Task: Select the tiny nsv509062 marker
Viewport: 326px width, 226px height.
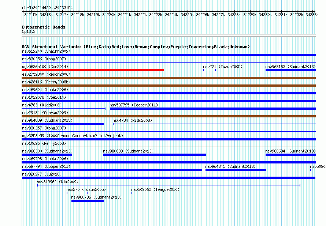Action: [x=132, y=193]
